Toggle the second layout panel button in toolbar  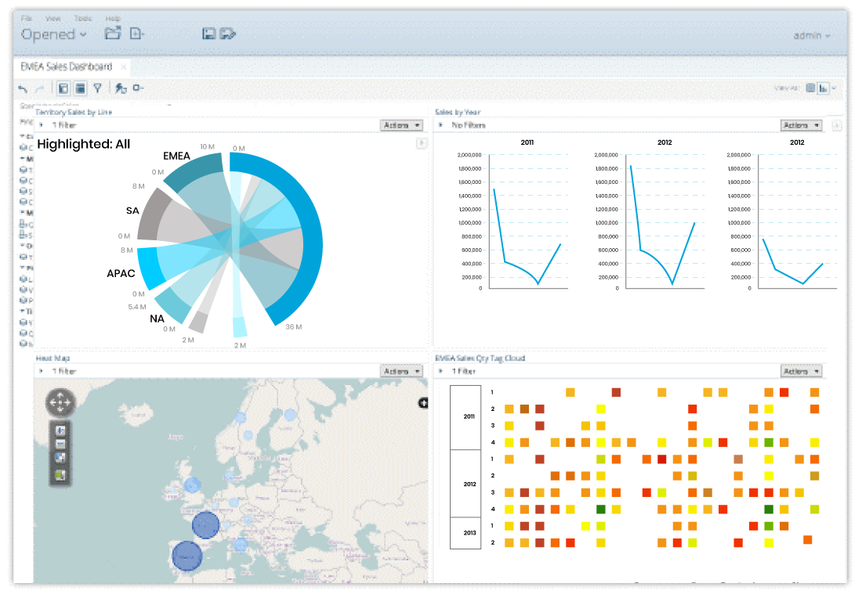(80, 88)
